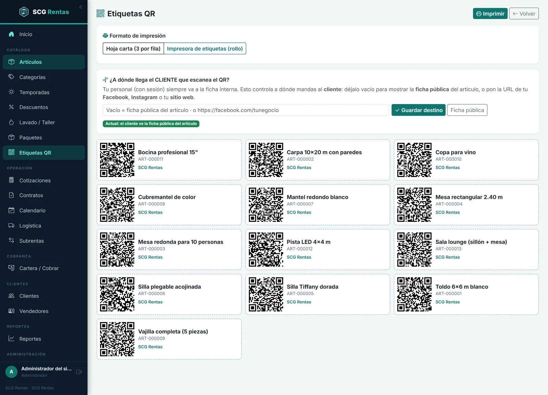Click the QR code for Carpa 10×20 m
The image size is (548, 395).
click(x=266, y=160)
